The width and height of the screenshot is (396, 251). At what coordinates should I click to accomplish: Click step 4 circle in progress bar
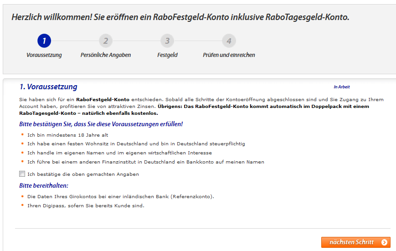tap(229, 41)
